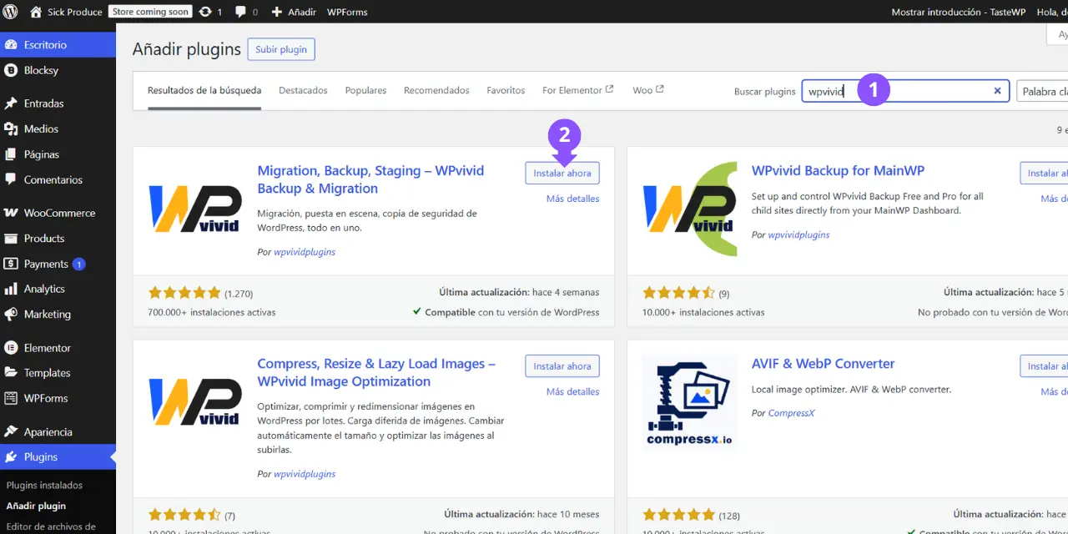Open Añadir plugin submenu item

click(36, 506)
